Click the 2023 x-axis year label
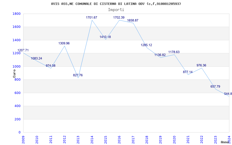232x145 pixels. [x=215, y=140]
